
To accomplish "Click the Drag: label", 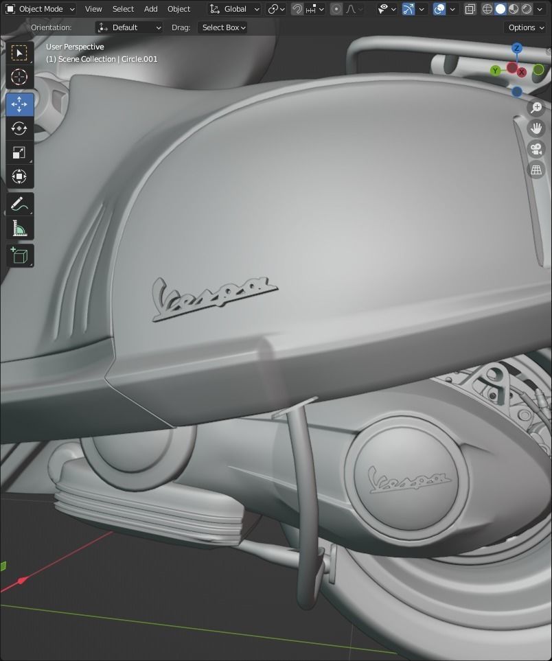I will click(181, 27).
